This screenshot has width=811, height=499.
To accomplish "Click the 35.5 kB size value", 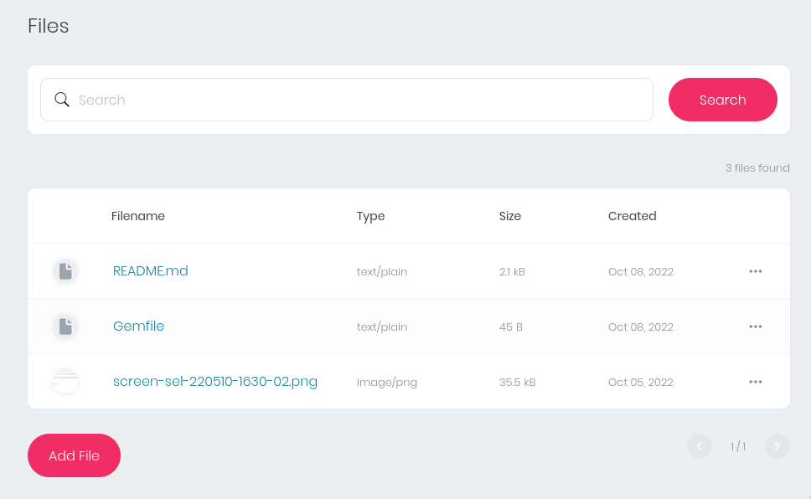I will [x=517, y=382].
